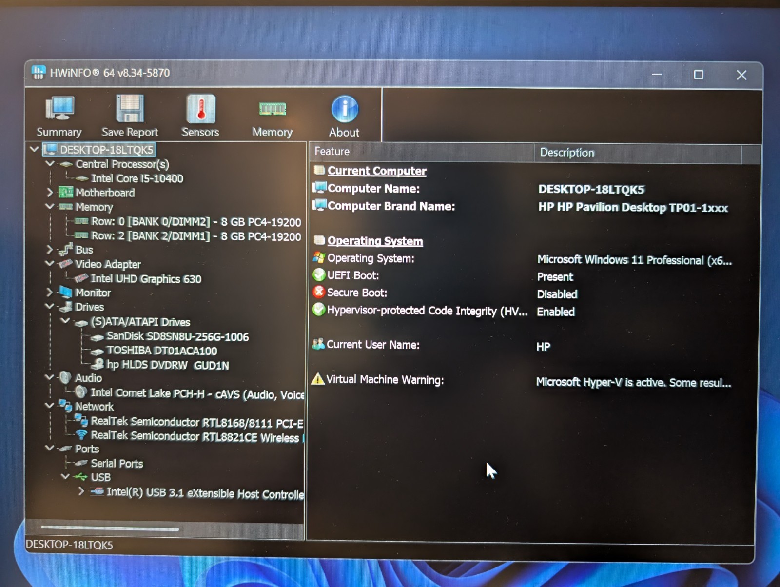Viewport: 780px width, 587px height.
Task: Click the Motherboard tree icon
Action: [x=65, y=193]
